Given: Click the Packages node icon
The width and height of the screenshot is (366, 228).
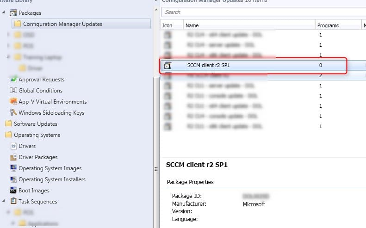Looking at the screenshot, I should tap(13, 13).
